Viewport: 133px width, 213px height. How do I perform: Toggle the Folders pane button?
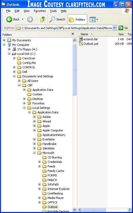77,19
